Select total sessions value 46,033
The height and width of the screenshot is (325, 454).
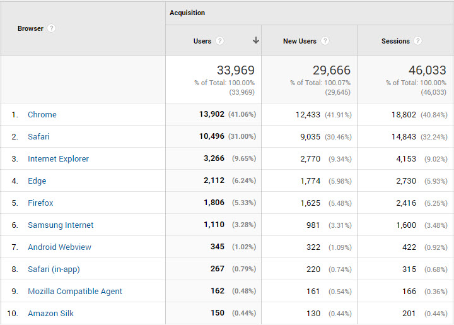[x=428, y=70]
